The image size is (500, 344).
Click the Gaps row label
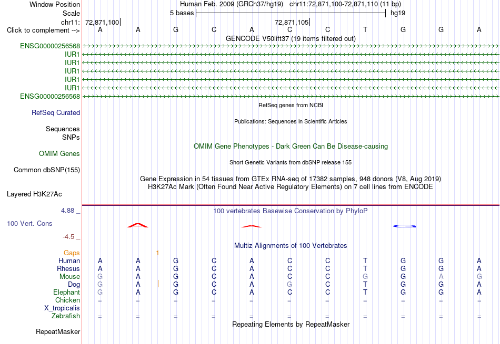[x=72, y=253]
